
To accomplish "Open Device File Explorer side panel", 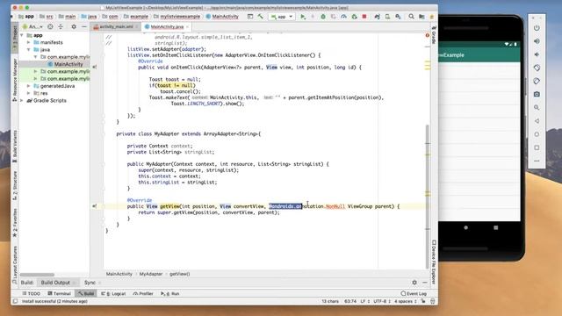I will click(x=434, y=262).
